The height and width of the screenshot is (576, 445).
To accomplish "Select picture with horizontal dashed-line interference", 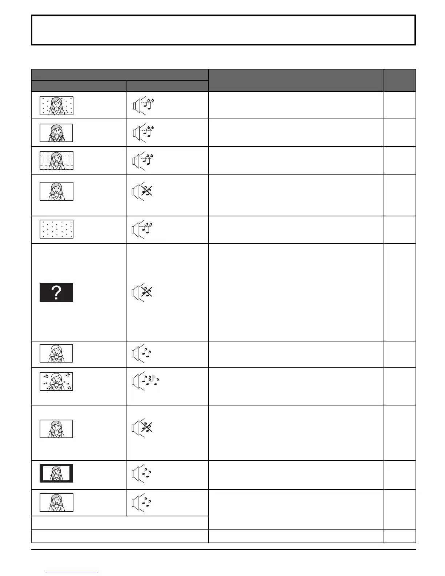I will tap(56, 161).
